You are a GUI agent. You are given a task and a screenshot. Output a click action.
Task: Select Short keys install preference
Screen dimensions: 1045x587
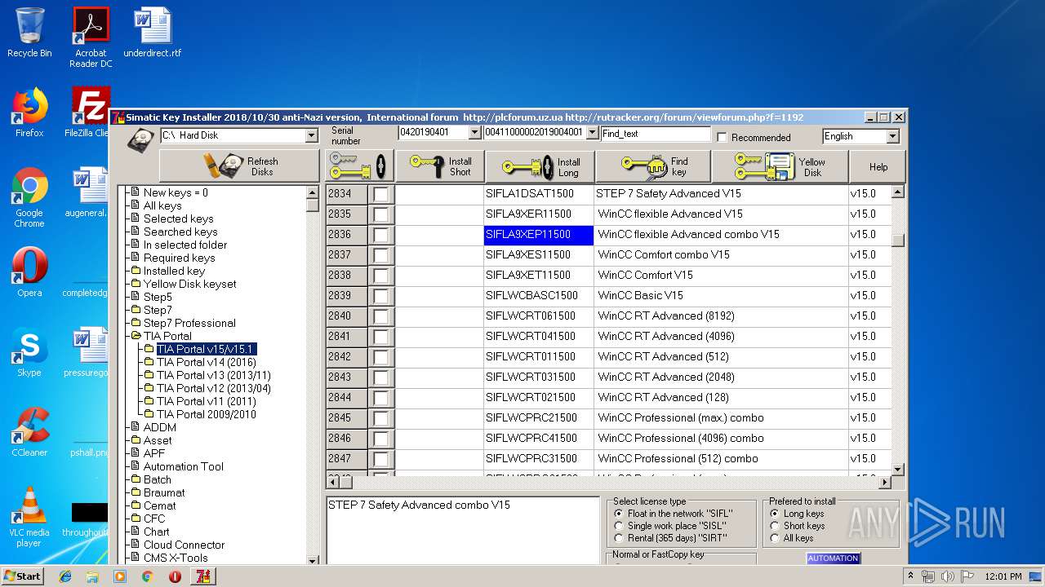click(775, 526)
